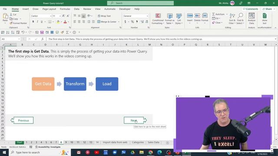Click the formula bar text
This screenshot has height=156, width=278.
pos(125,39)
